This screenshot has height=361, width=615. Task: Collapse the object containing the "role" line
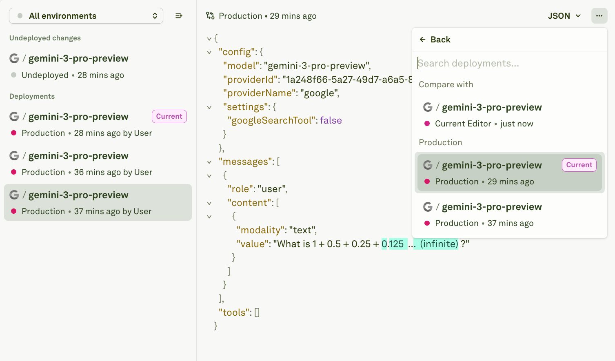pos(209,176)
